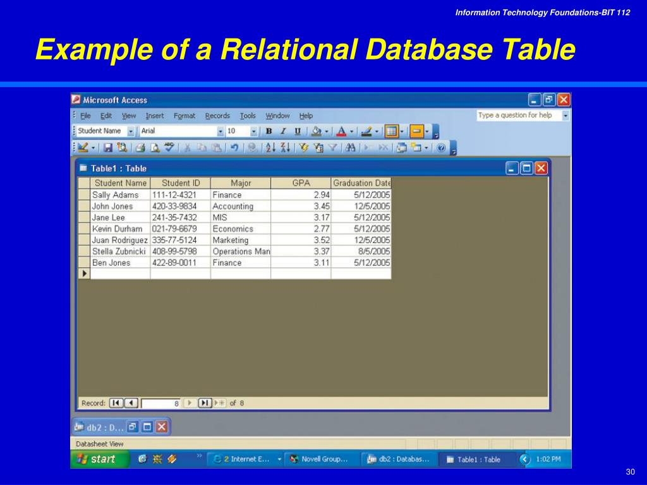
Task: Click Filter By Selection lightning funnel icon
Action: click(x=304, y=147)
